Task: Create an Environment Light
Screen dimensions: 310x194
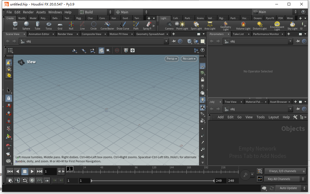Action: click(277, 26)
